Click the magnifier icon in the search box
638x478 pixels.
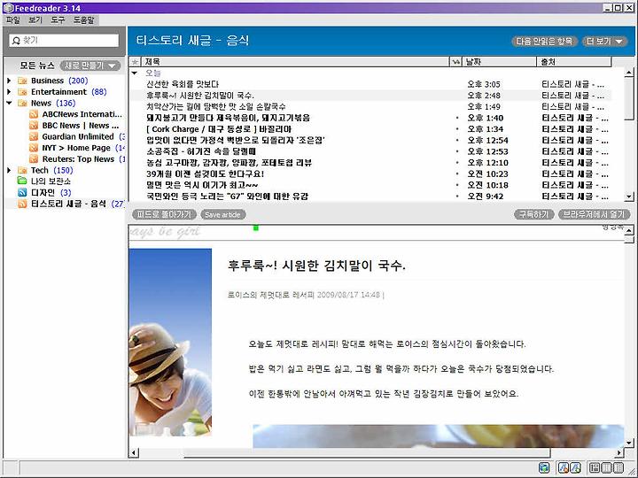point(16,40)
